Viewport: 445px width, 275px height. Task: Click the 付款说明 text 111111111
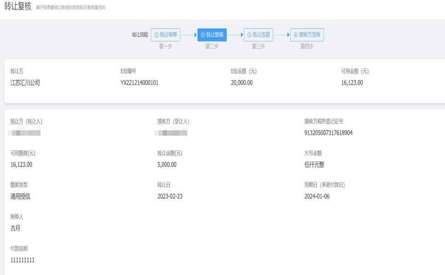[x=23, y=260]
